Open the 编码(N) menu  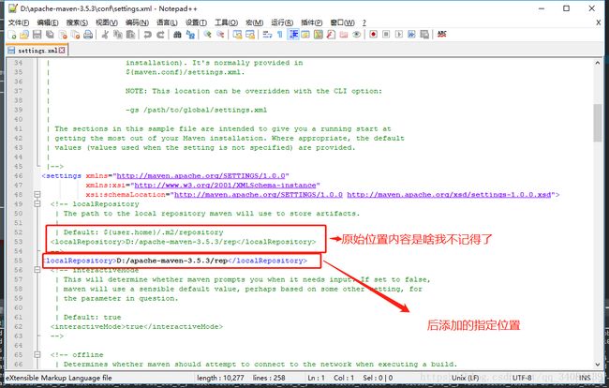tap(137, 22)
